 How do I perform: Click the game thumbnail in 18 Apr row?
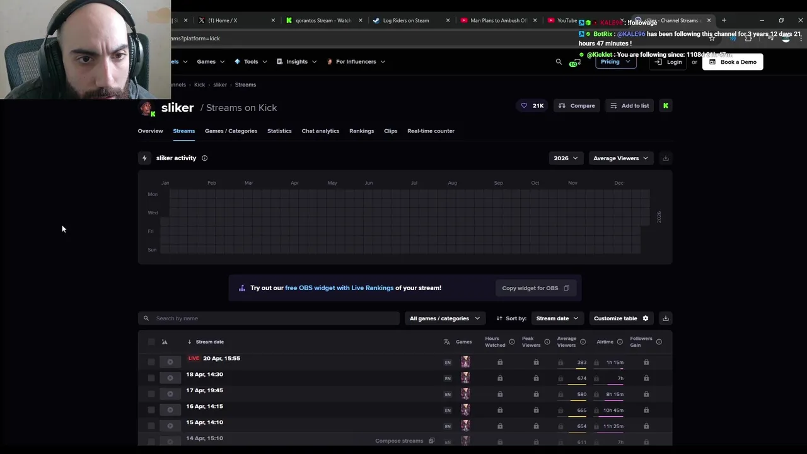(465, 378)
